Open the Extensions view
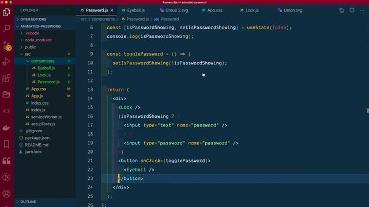The image size is (369, 207). tap(6, 78)
